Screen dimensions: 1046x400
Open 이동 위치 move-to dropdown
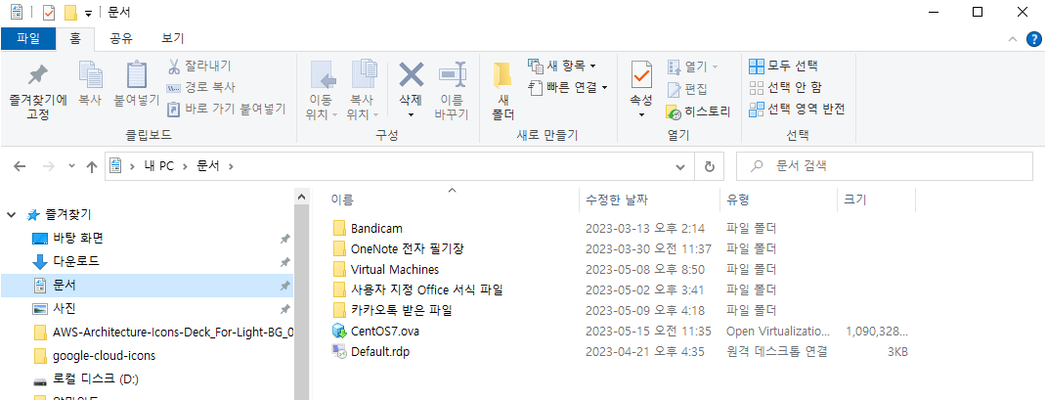pos(323,92)
